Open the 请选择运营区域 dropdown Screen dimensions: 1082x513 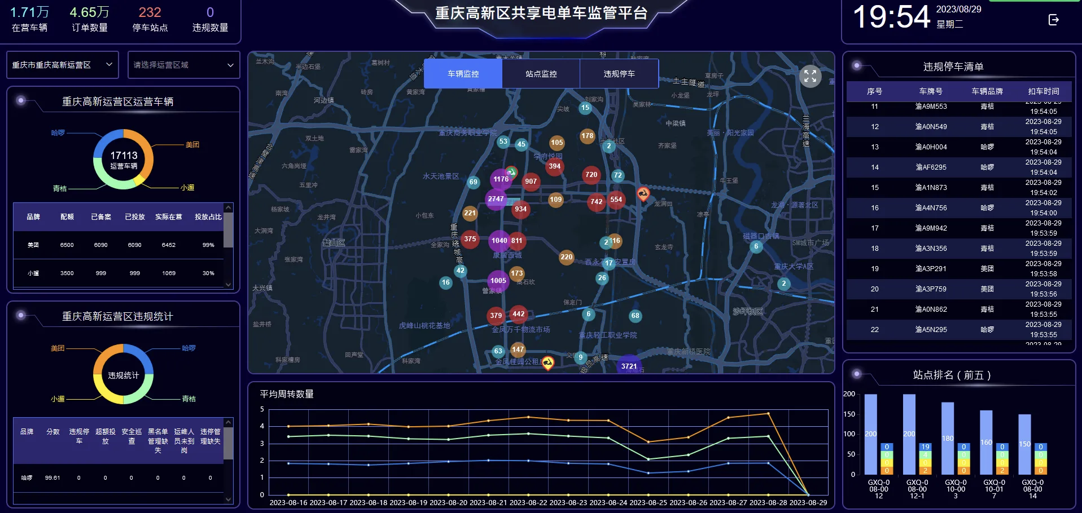coord(183,65)
